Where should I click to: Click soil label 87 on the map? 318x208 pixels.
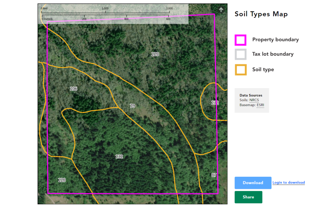[x=214, y=175]
